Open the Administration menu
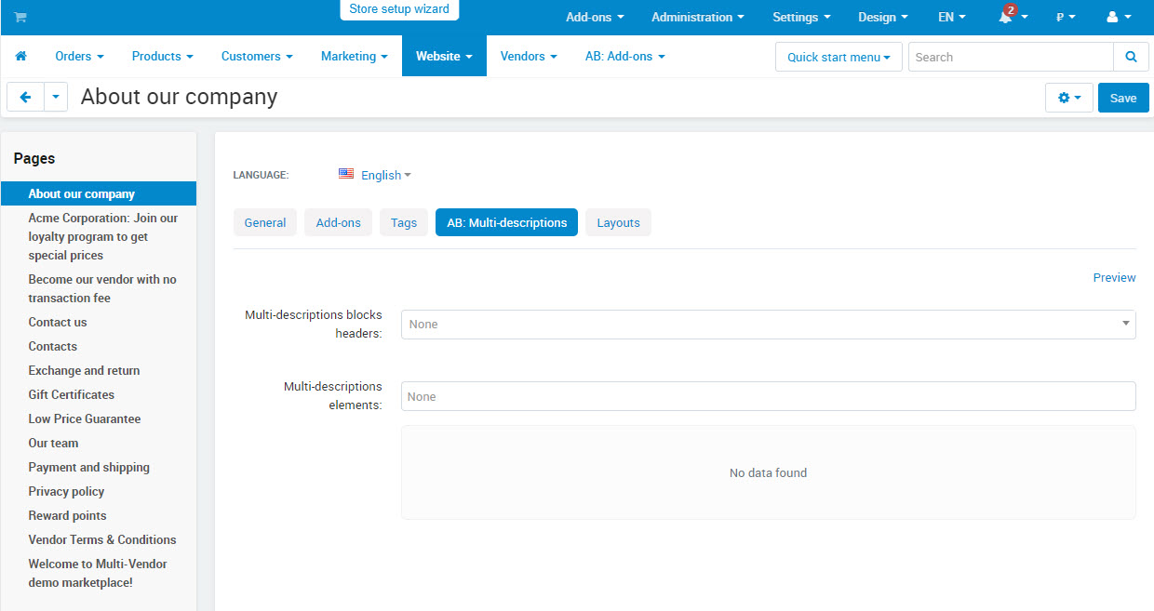 [697, 17]
